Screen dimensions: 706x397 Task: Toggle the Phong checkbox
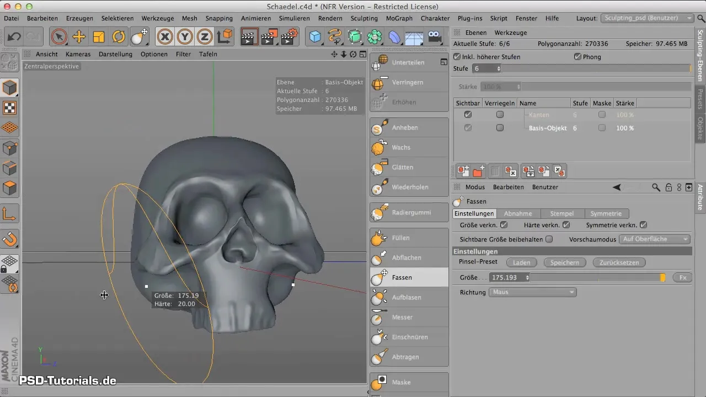click(x=577, y=57)
